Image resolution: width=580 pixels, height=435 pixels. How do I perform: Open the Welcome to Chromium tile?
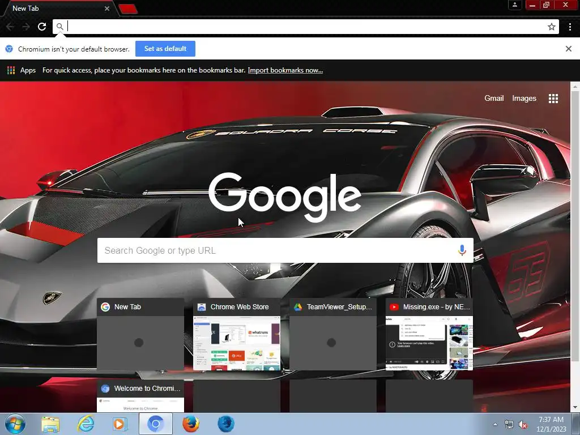pyautogui.click(x=140, y=396)
